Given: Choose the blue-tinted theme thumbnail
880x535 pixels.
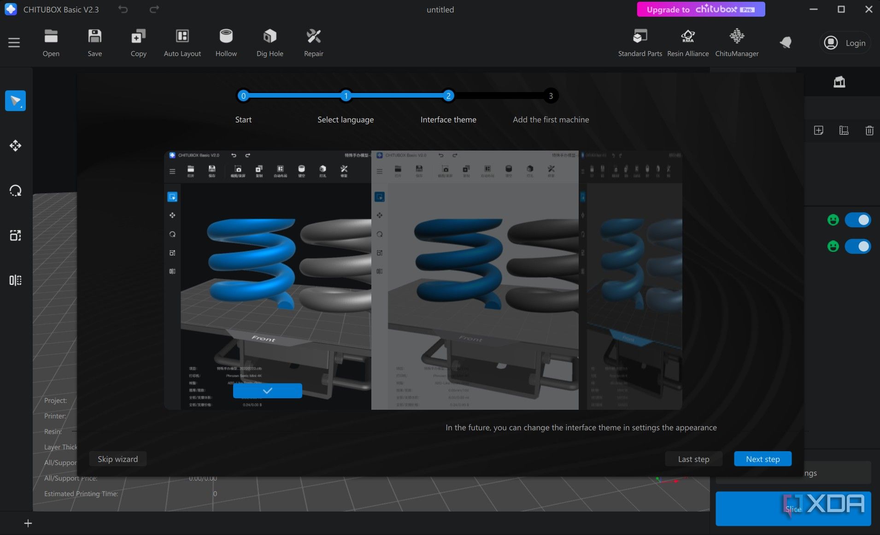Looking at the screenshot, I should pos(630,280).
